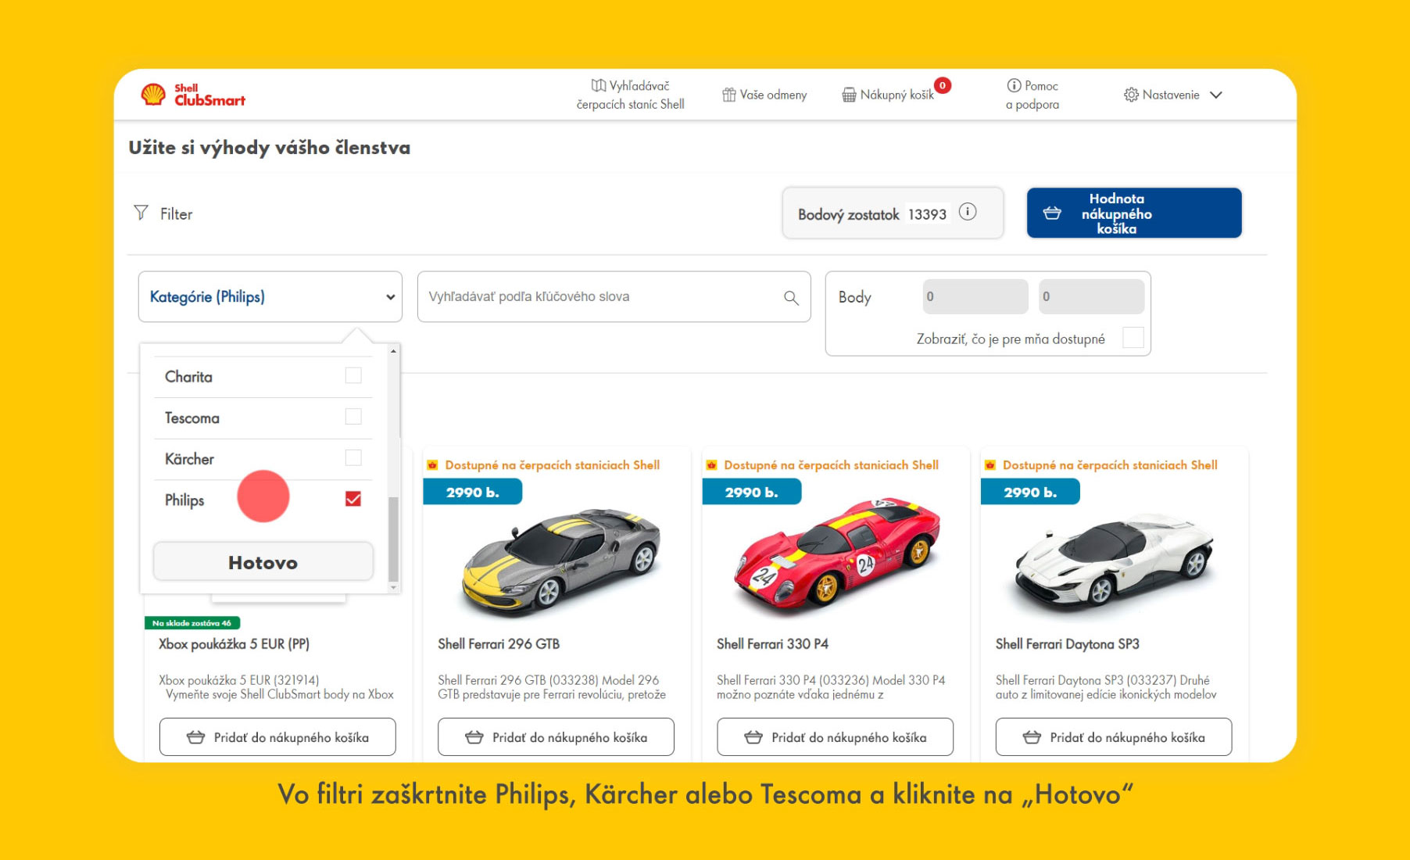This screenshot has width=1410, height=860.
Task: Click the Charita label in category list
Action: pyautogui.click(x=188, y=376)
